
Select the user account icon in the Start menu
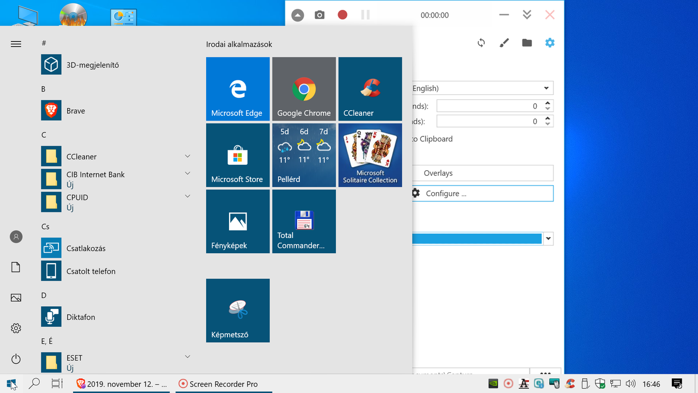(16, 236)
